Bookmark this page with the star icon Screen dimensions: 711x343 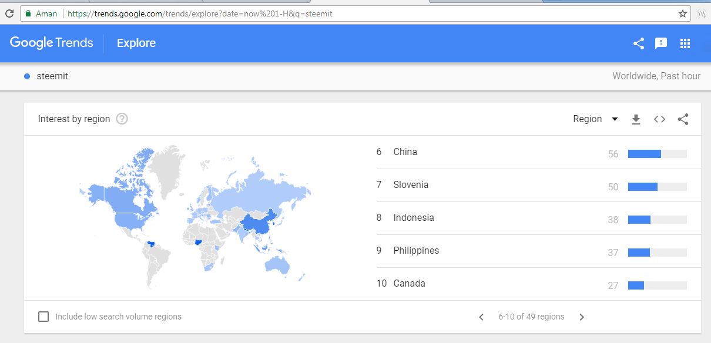[x=683, y=13]
